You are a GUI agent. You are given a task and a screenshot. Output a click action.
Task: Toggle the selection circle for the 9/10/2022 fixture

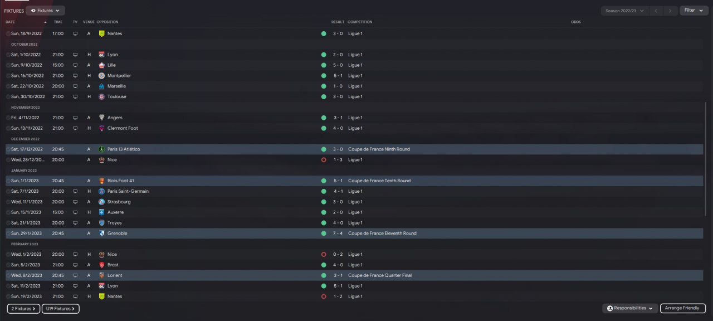(x=8, y=65)
